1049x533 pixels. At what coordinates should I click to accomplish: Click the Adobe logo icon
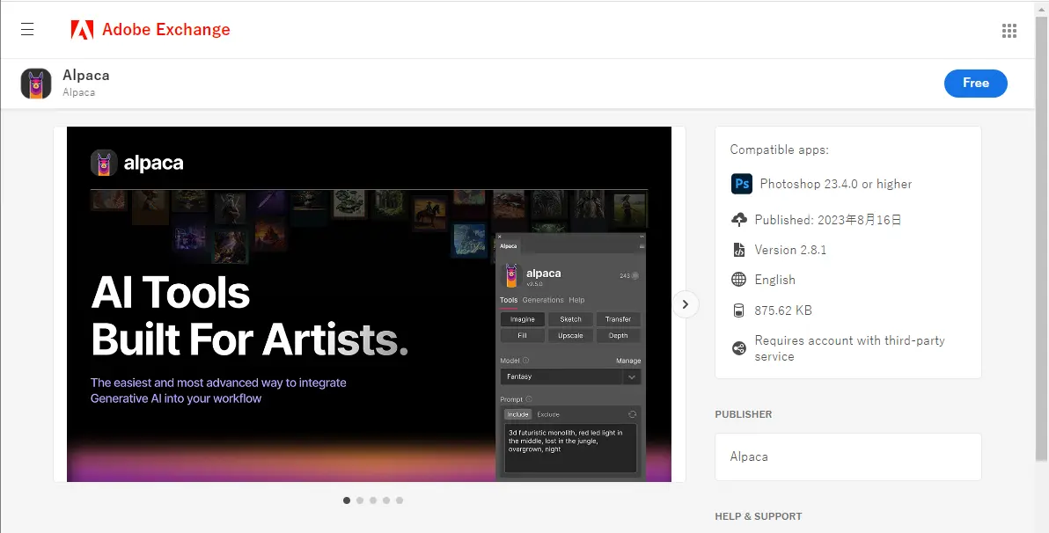click(x=83, y=29)
